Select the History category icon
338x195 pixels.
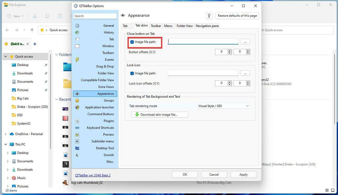click(x=77, y=32)
